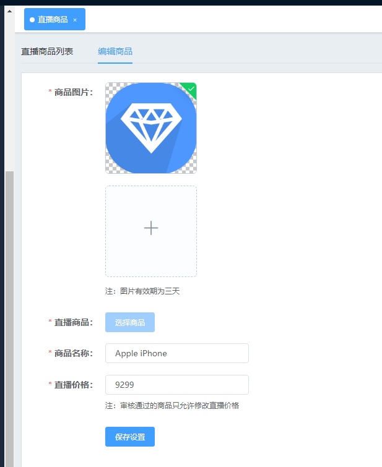This screenshot has width=382, height=467.
Task: Focus the 直播价格 input with 9299
Action: click(x=177, y=385)
